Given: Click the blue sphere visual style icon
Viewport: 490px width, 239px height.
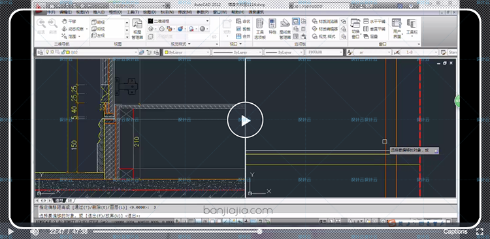Looking at the screenshot, I should pos(180,29).
